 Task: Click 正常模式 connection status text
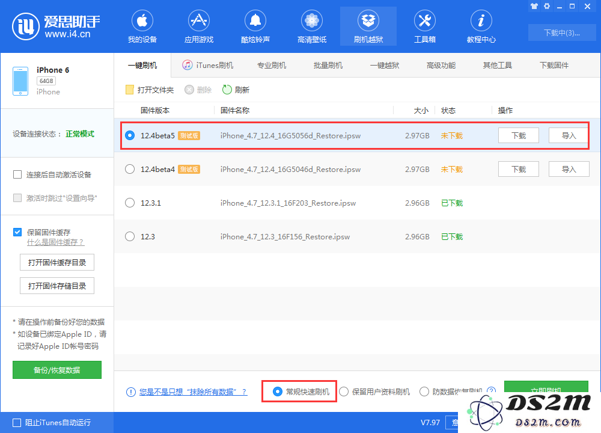80,134
